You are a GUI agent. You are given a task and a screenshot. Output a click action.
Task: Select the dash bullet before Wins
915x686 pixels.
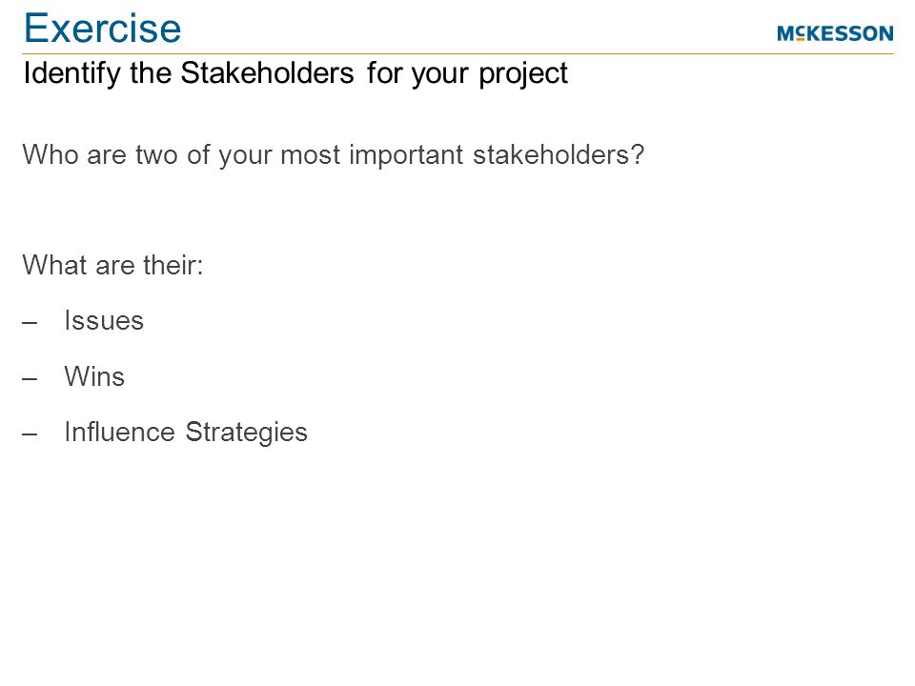30,378
